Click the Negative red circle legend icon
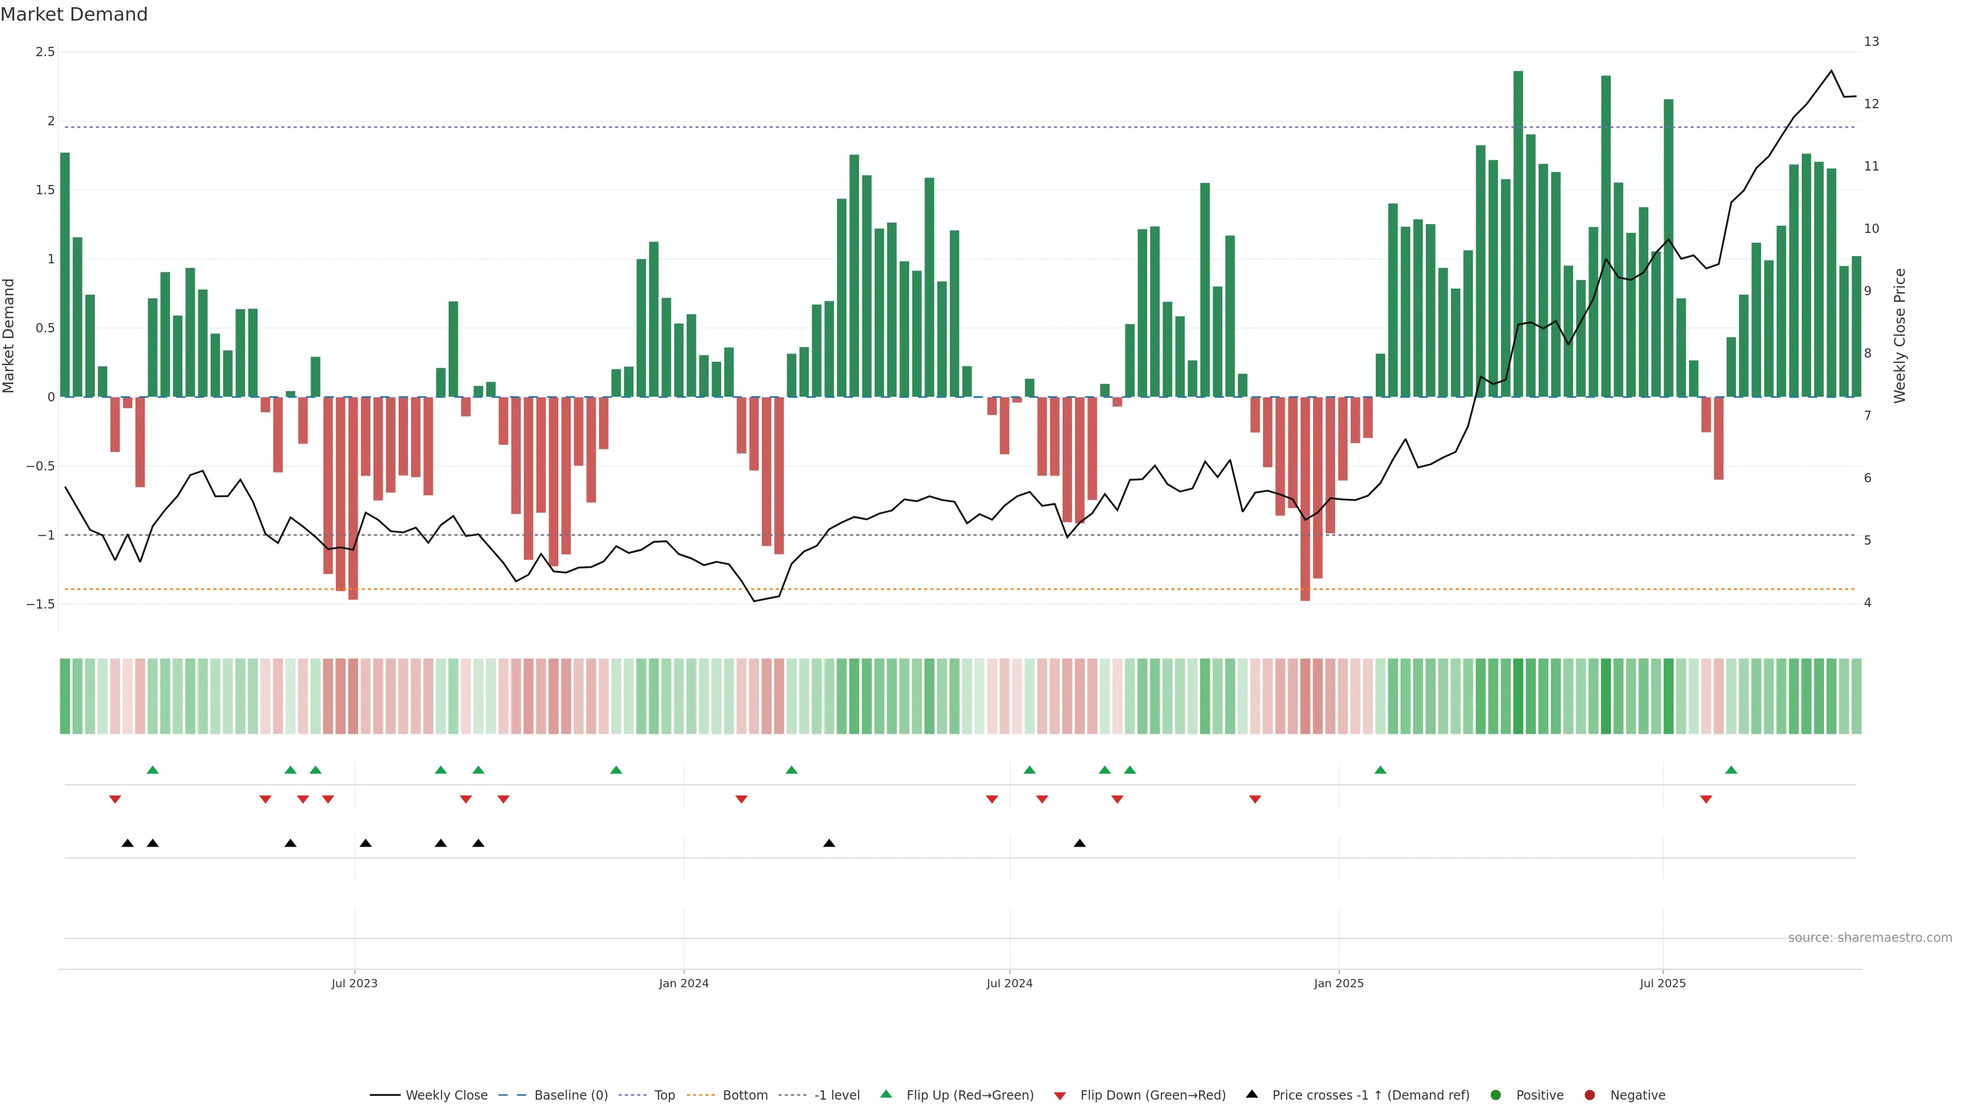This screenshot has height=1113, width=1978. tap(1590, 1095)
